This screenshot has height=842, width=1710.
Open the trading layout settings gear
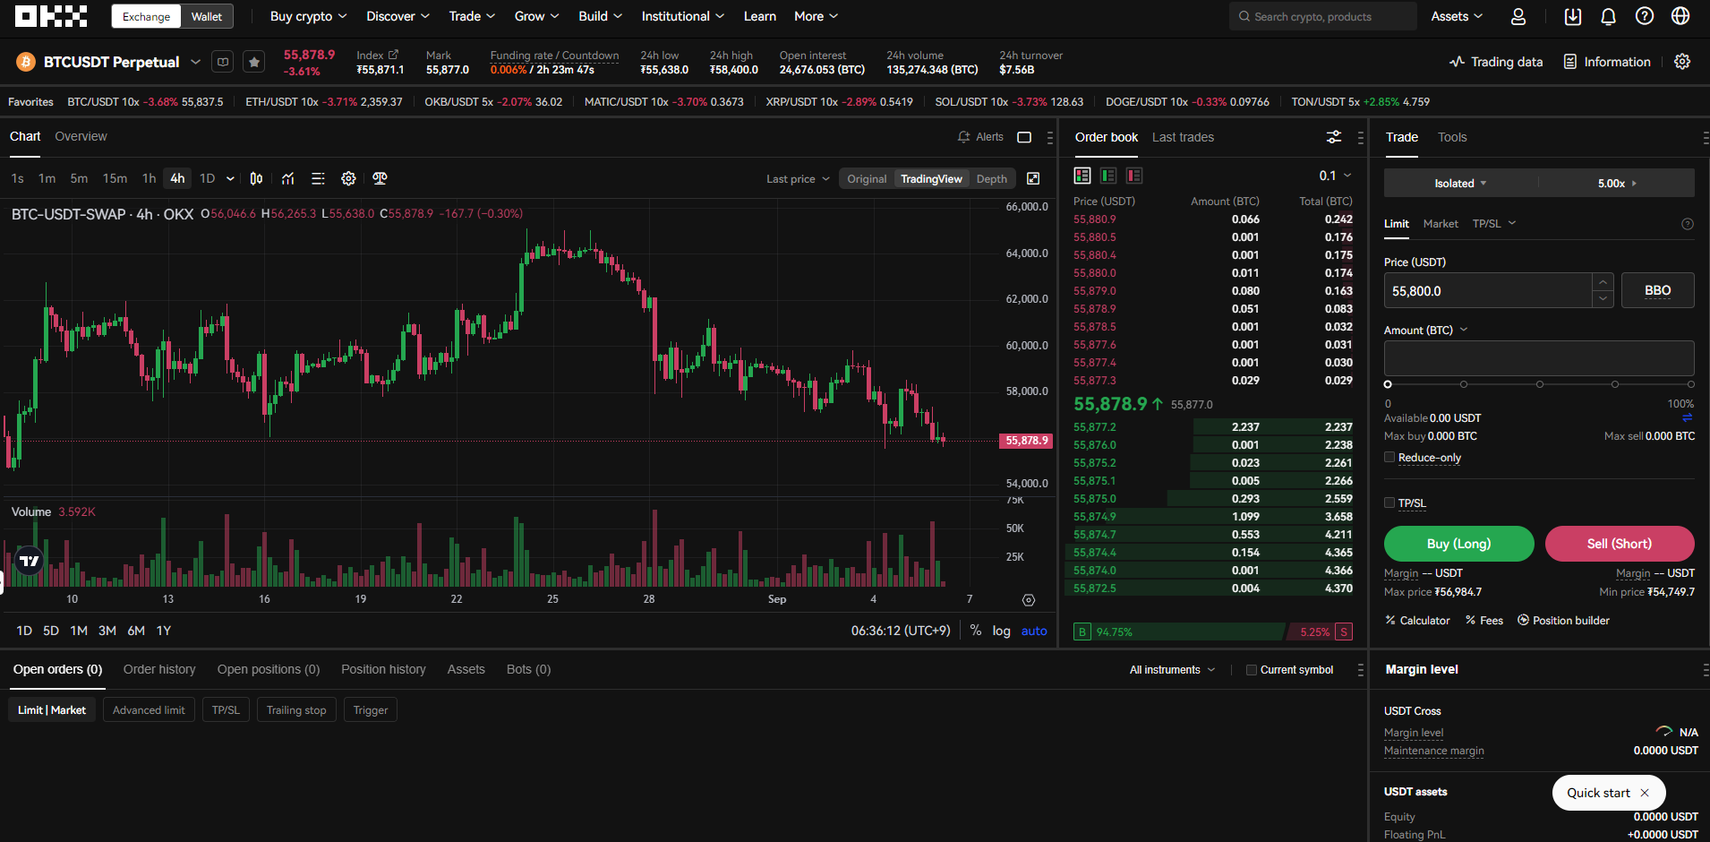tap(1682, 62)
